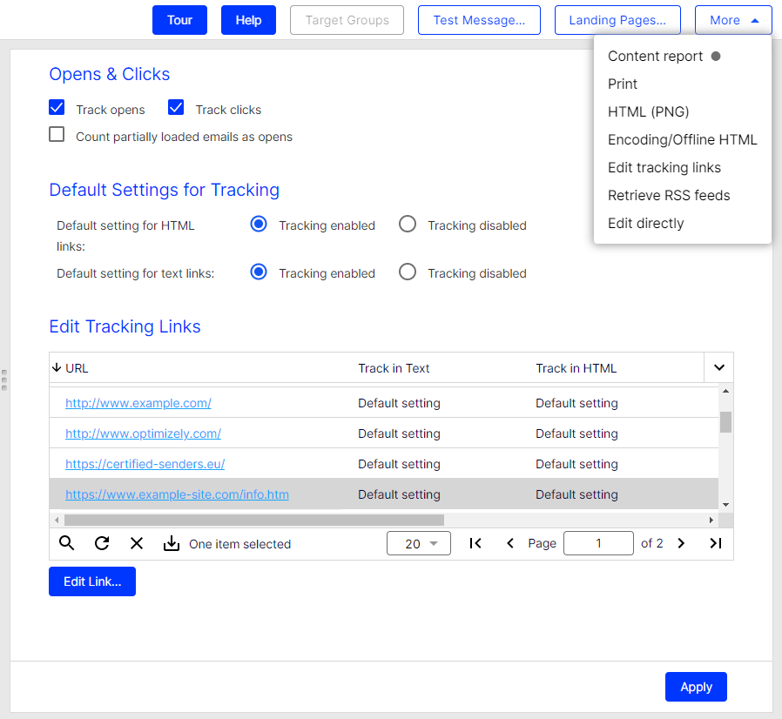This screenshot has width=782, height=719.
Task: Click the Track in Text column header
Action: pyautogui.click(x=394, y=368)
